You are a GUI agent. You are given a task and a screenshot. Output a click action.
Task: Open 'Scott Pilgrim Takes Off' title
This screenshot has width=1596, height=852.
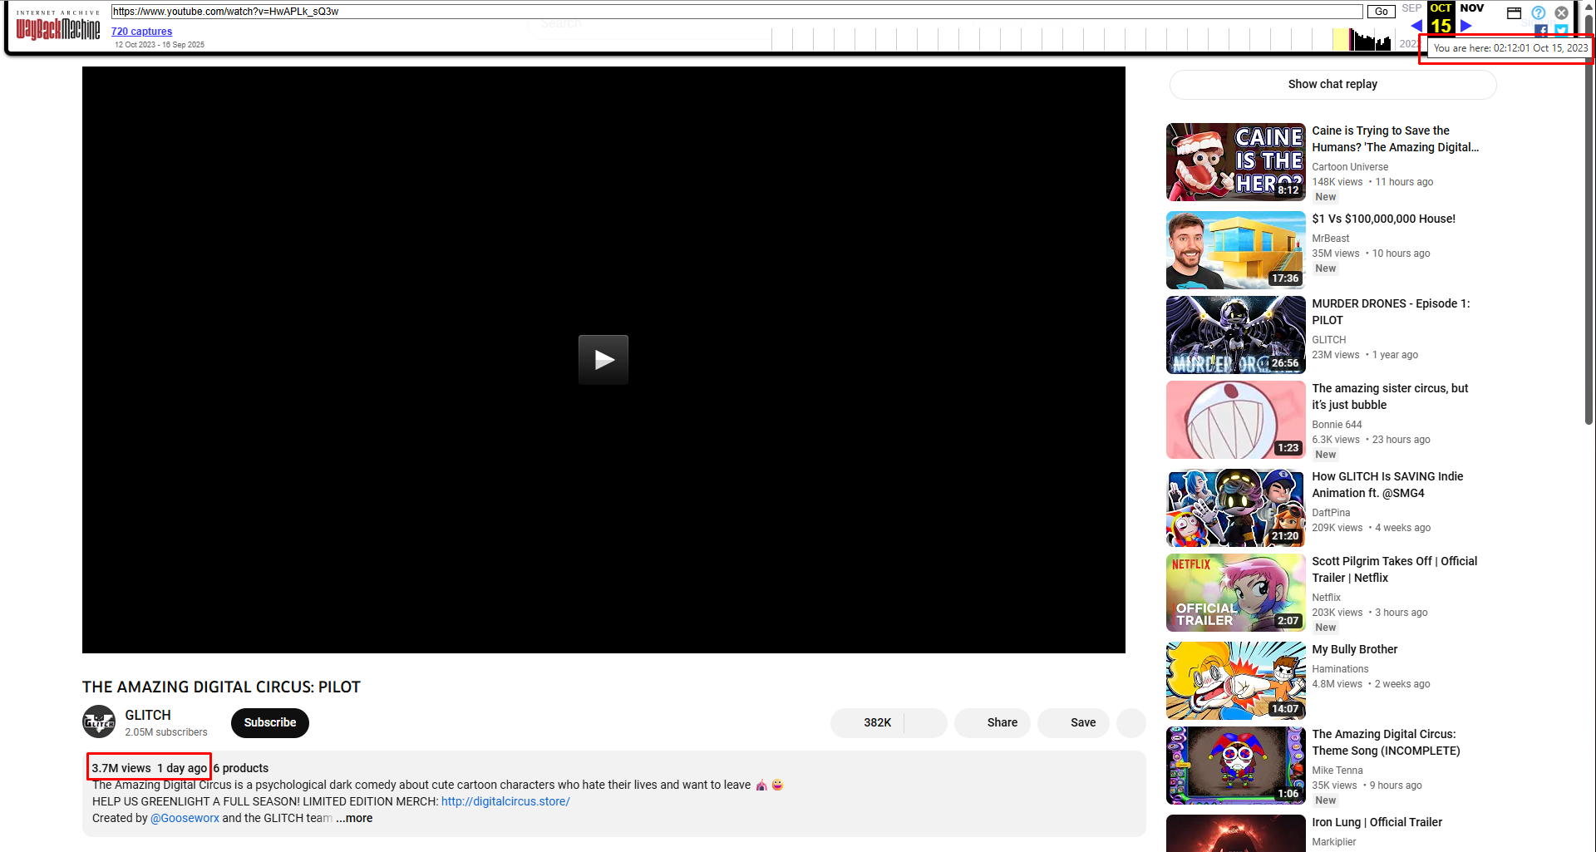tap(1395, 569)
